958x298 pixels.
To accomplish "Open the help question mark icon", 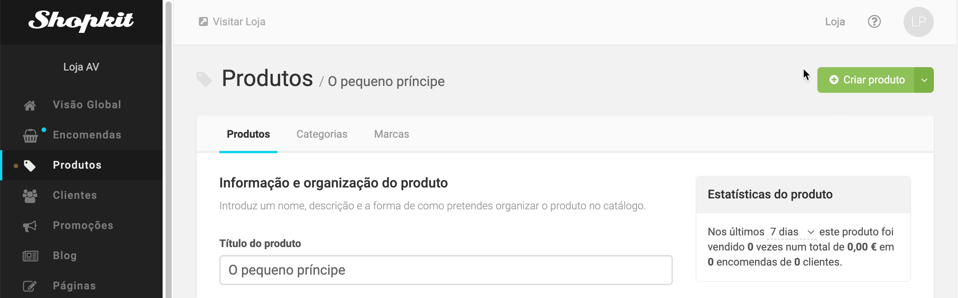I will 874,22.
